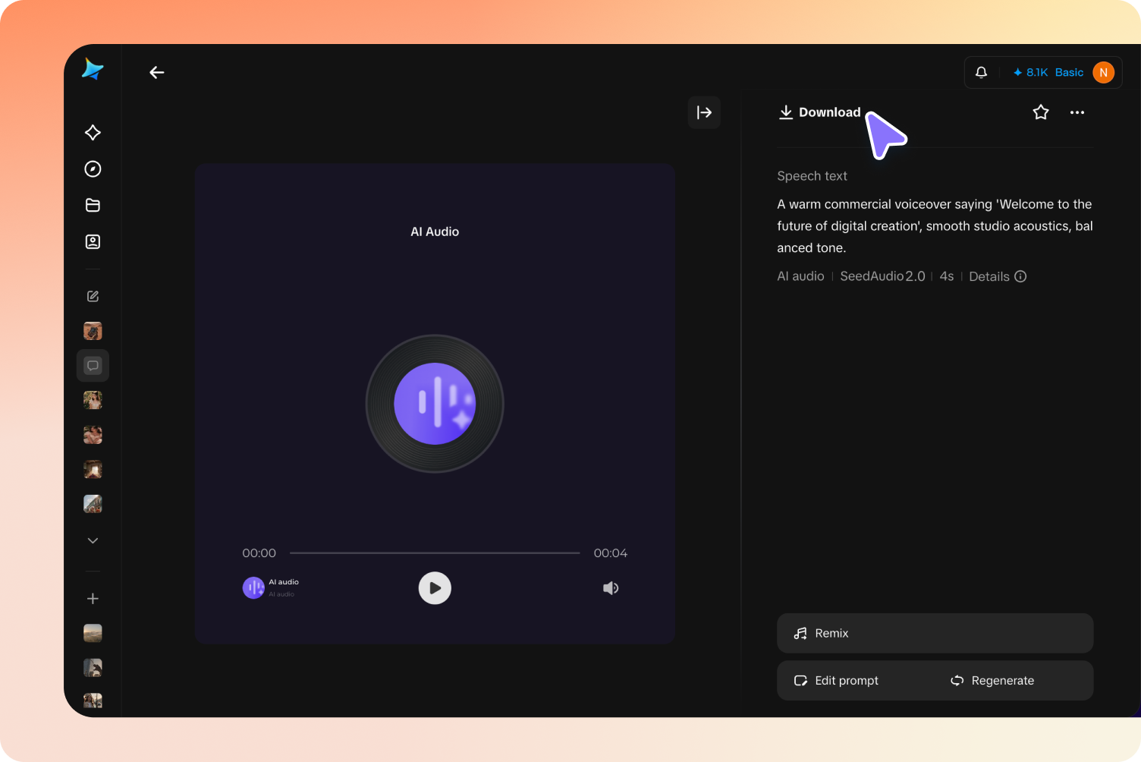Click the purple audio disc artwork
Screen dimensions: 1141x762
(x=435, y=404)
